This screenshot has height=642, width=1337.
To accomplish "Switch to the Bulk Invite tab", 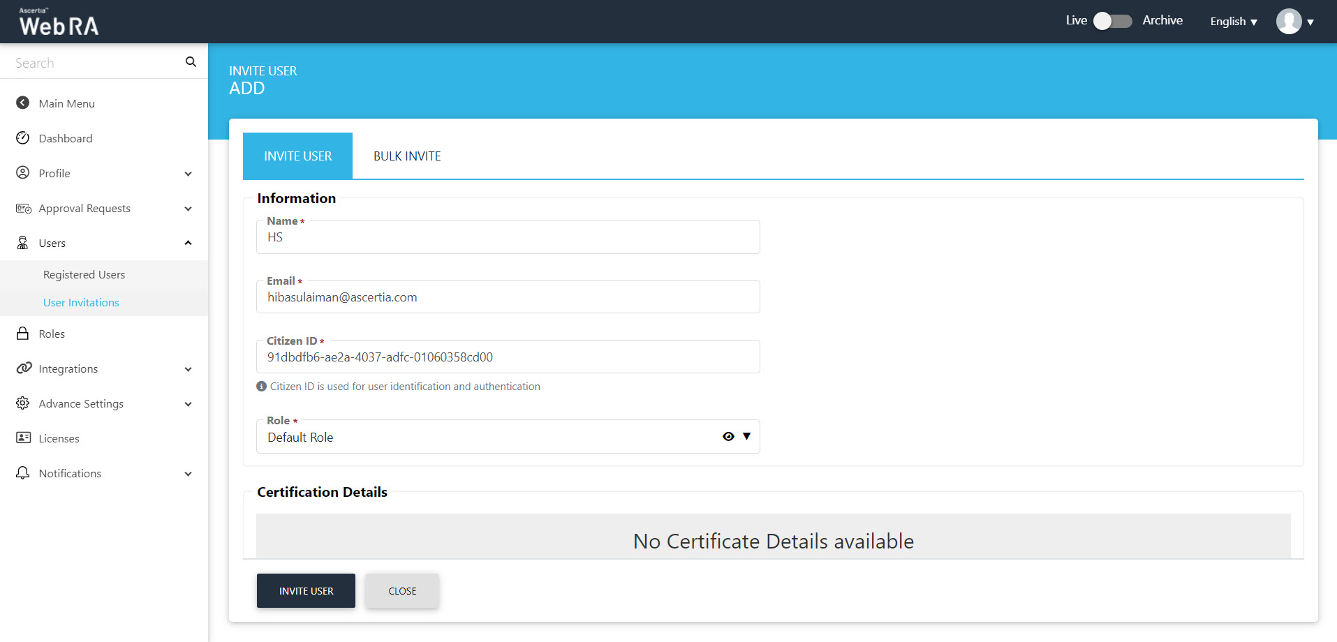I will pyautogui.click(x=407, y=156).
